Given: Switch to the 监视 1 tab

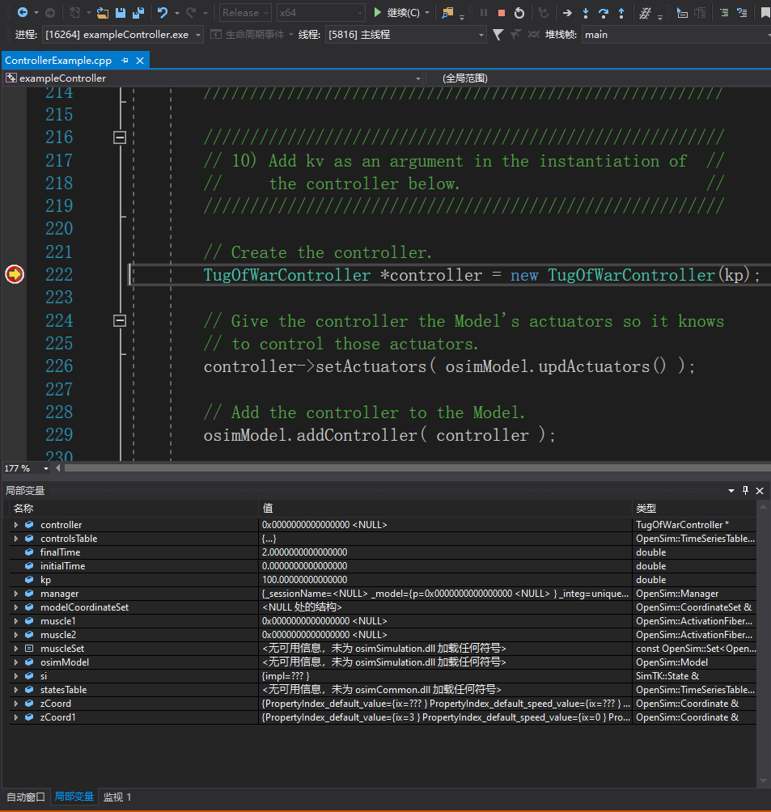Looking at the screenshot, I should pyautogui.click(x=117, y=797).
